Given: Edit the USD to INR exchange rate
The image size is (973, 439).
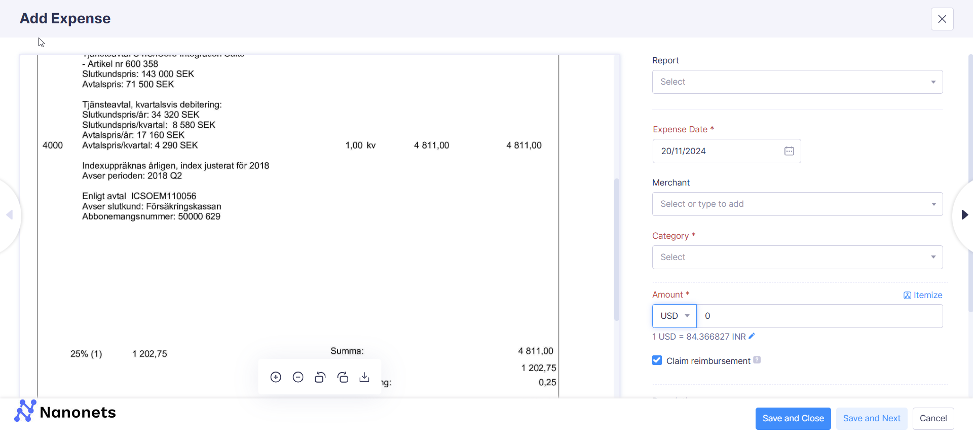Looking at the screenshot, I should 752,336.
